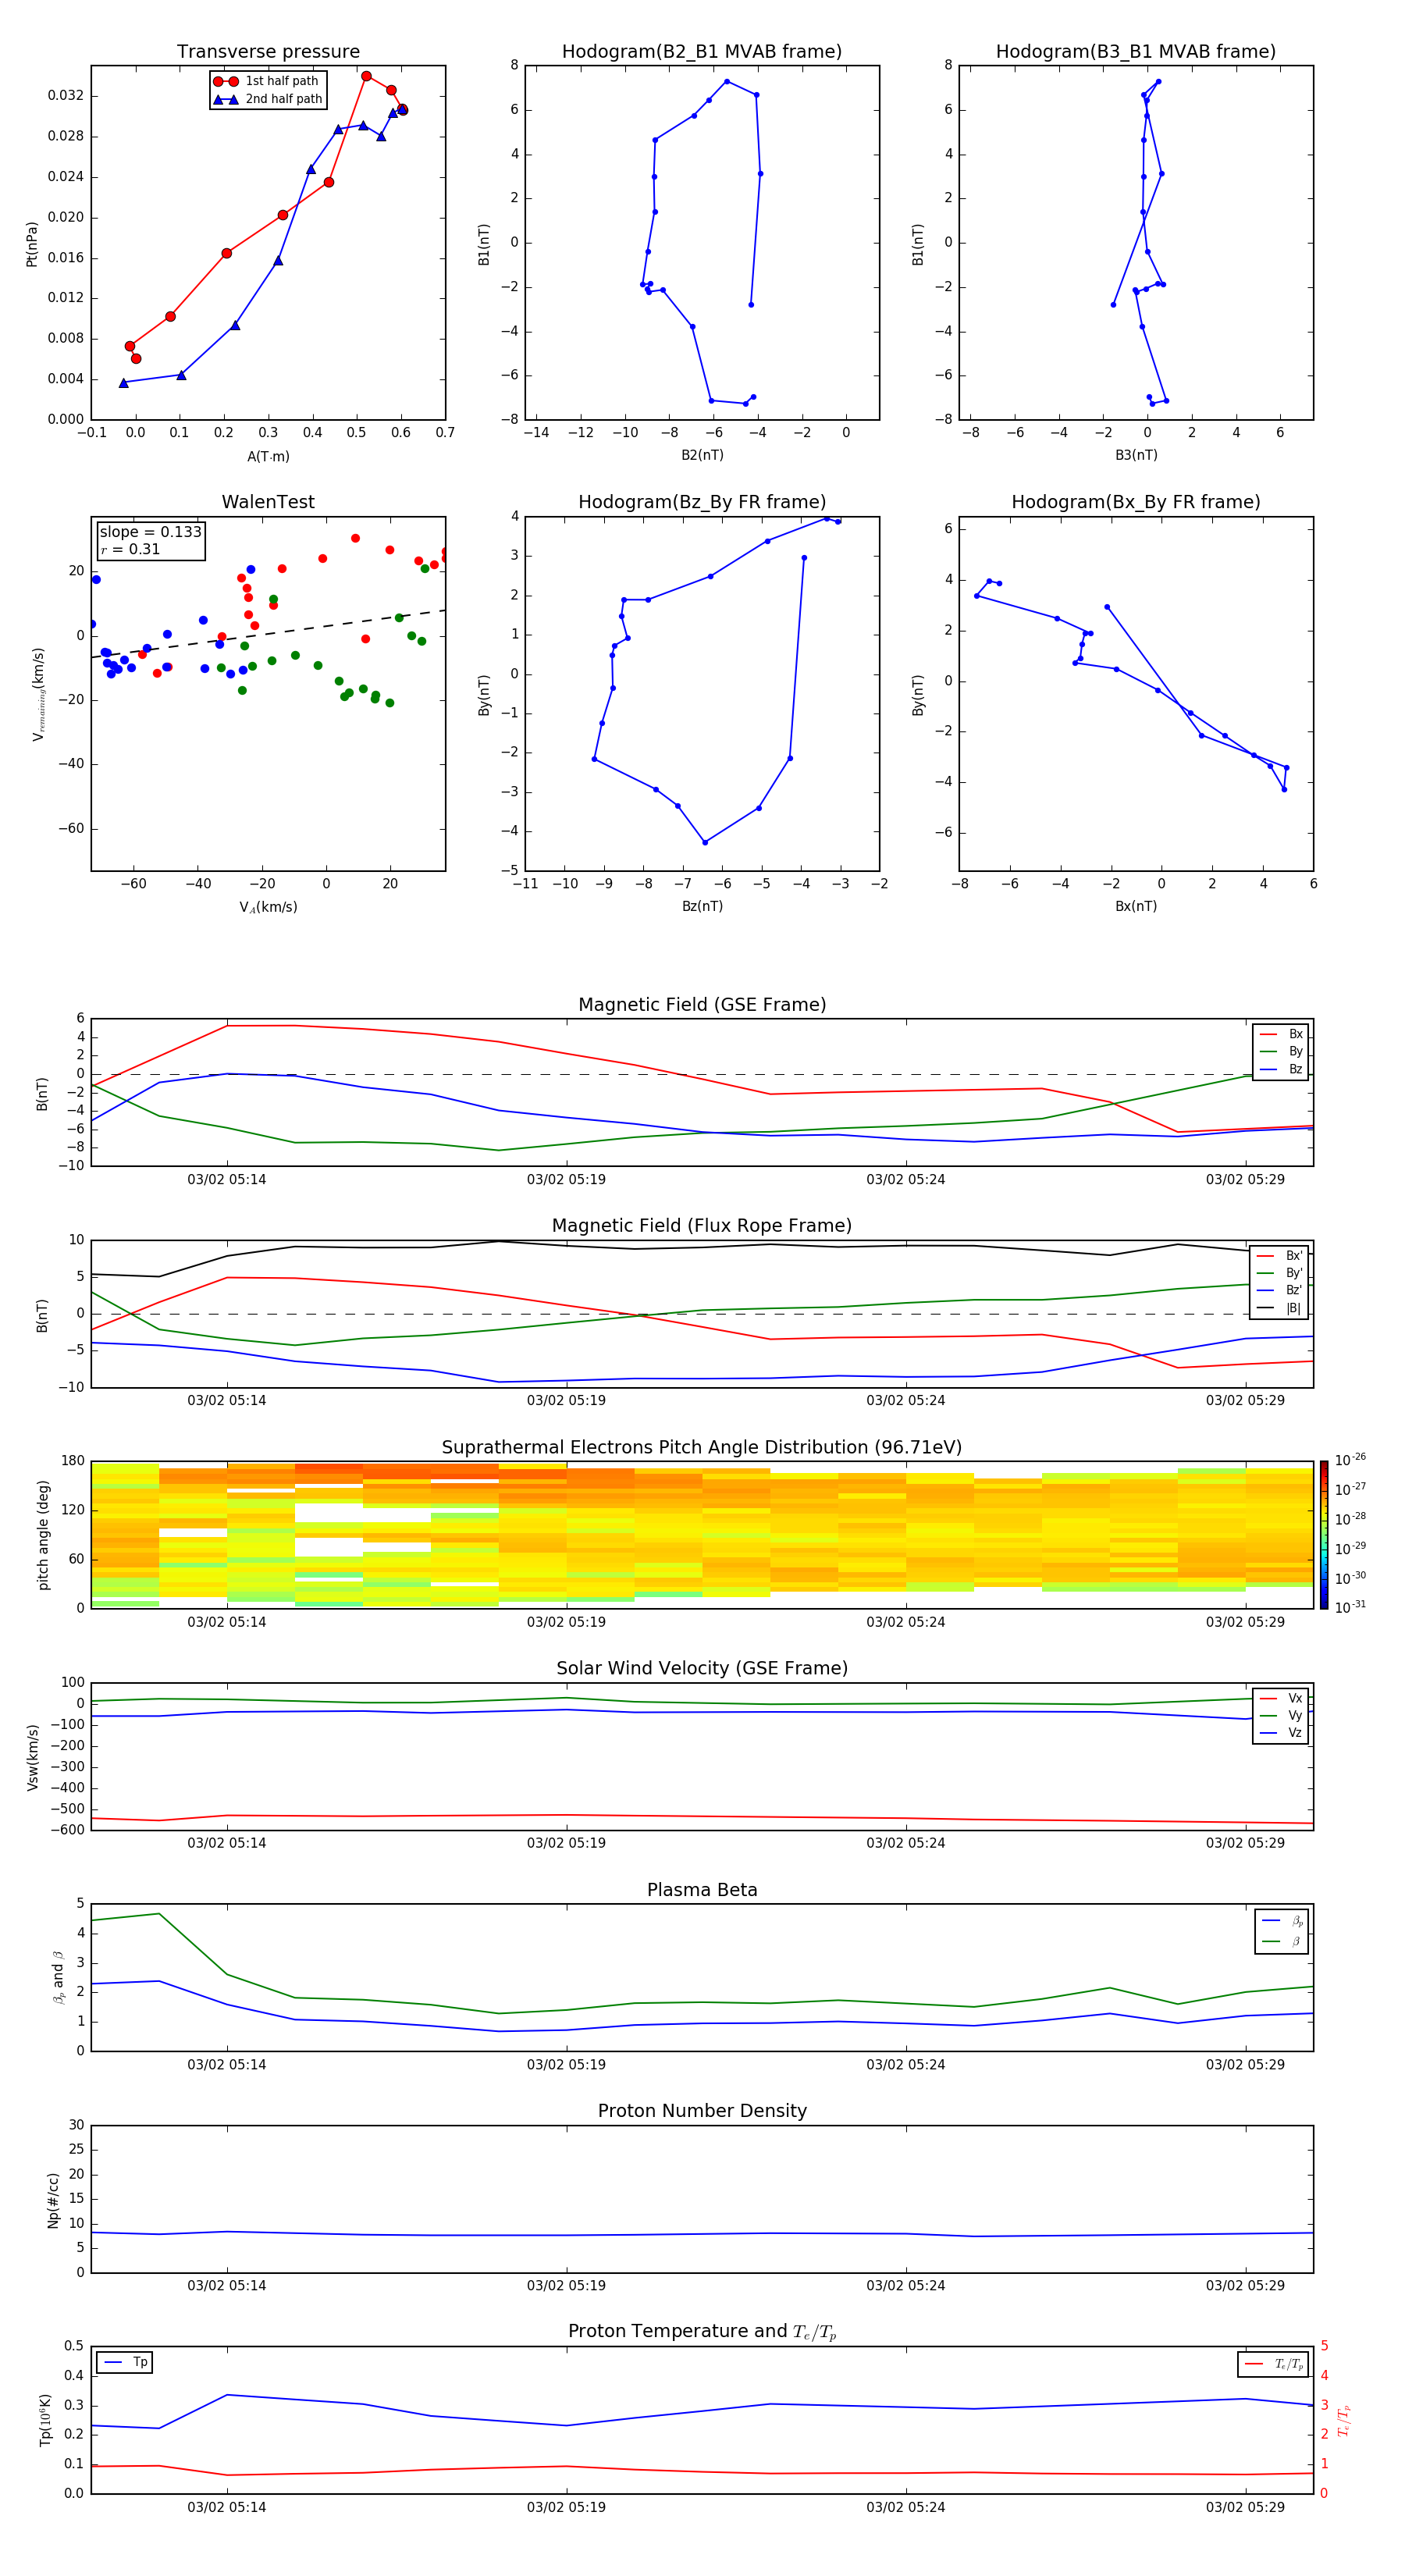Click the 'V_remaining(km/s)' Walen y-axis label
The height and width of the screenshot is (2576, 1405).
tap(38, 694)
